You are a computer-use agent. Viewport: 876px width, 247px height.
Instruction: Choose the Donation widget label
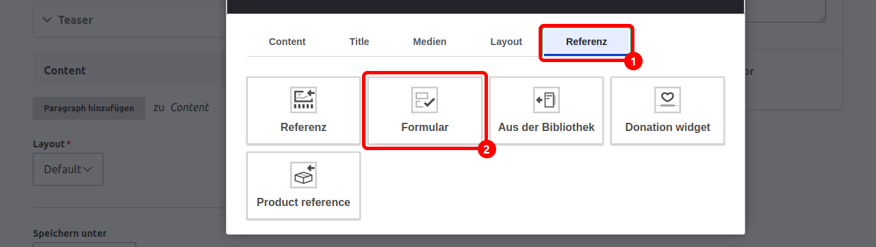pyautogui.click(x=667, y=127)
